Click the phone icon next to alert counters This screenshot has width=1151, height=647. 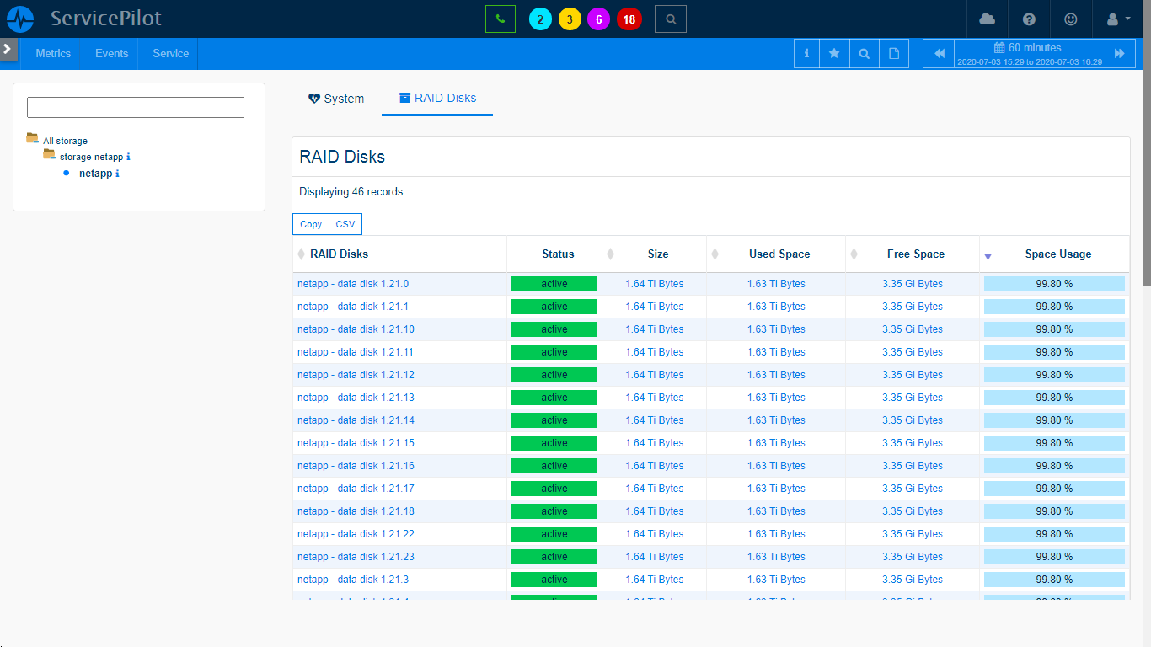tap(501, 18)
